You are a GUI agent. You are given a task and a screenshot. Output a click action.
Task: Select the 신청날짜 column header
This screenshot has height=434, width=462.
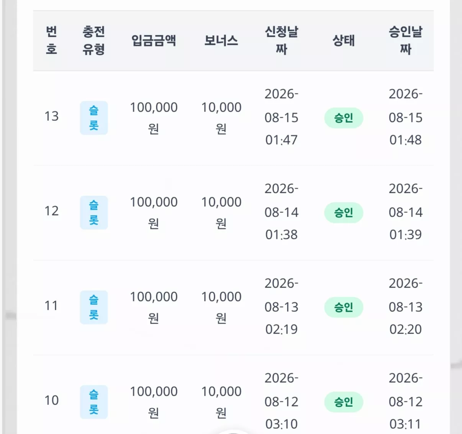pyautogui.click(x=282, y=40)
